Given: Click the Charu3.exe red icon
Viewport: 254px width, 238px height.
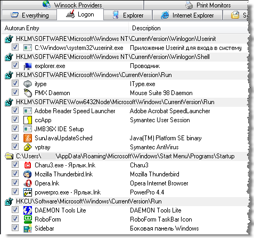Looking at the screenshot, I should 28,165.
